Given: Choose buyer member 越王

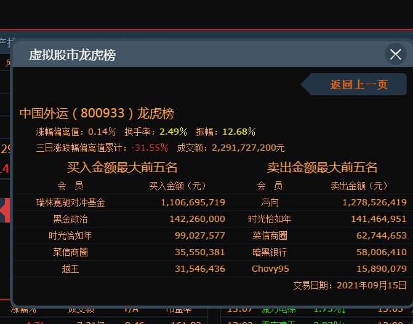Looking at the screenshot, I should point(70,269).
